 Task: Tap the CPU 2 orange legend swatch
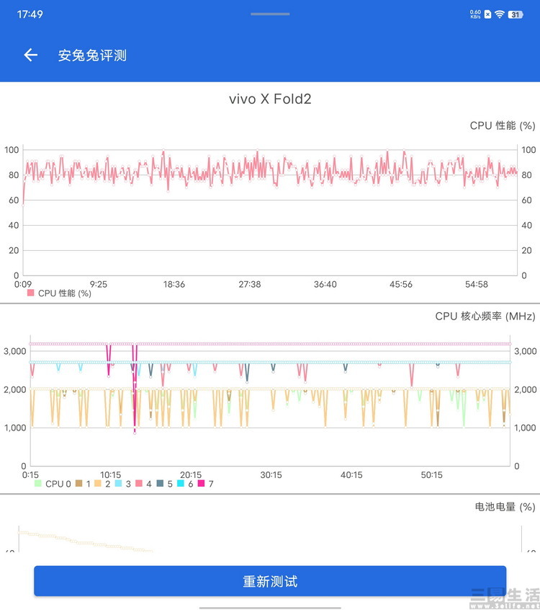click(97, 483)
